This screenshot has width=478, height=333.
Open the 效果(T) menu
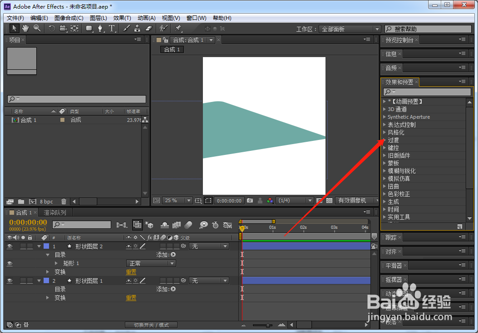122,18
